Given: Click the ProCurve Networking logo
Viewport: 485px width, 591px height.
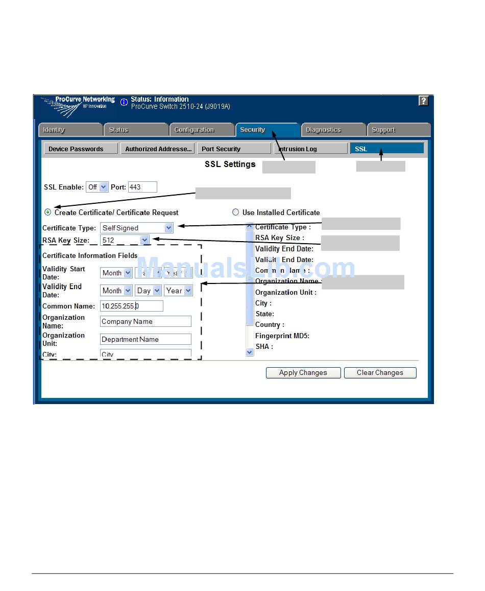Looking at the screenshot, I should [78, 107].
